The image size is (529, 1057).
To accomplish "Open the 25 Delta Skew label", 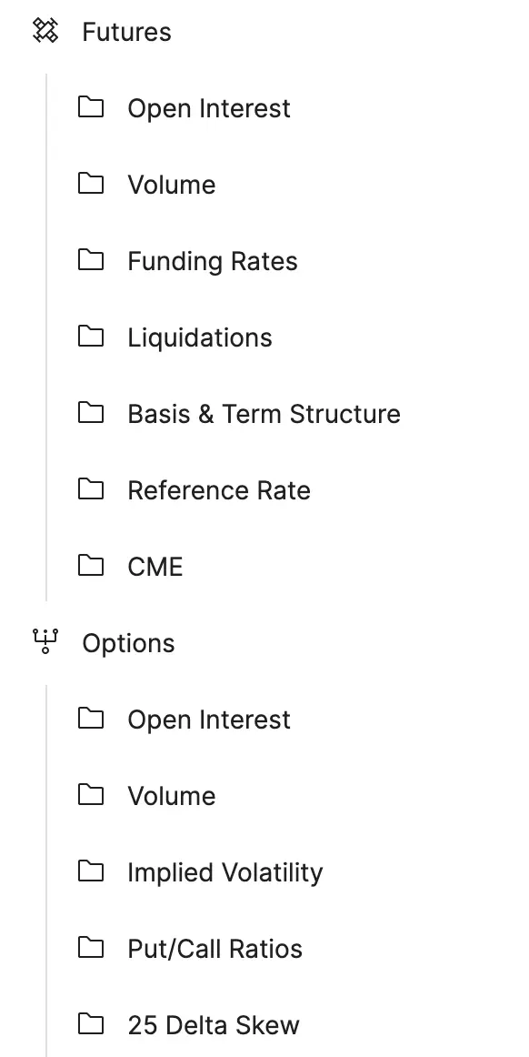I will pyautogui.click(x=213, y=1025).
